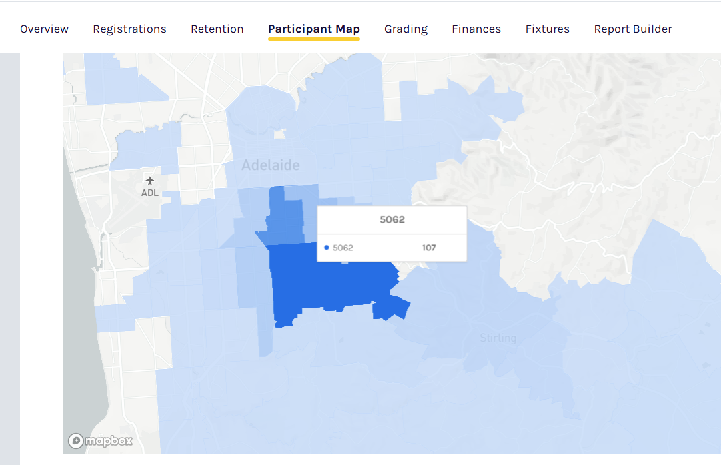Click the Stirling town label on the map

click(x=498, y=338)
